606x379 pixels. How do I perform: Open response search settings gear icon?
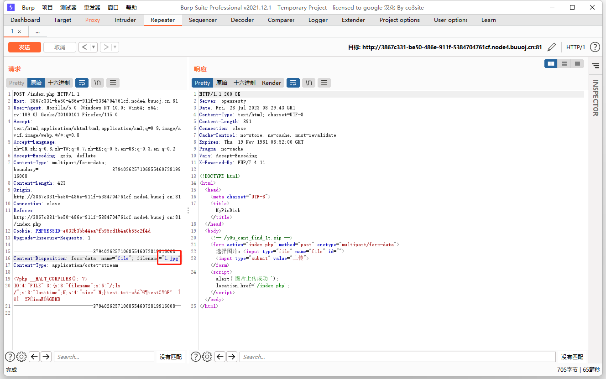pyautogui.click(x=207, y=357)
